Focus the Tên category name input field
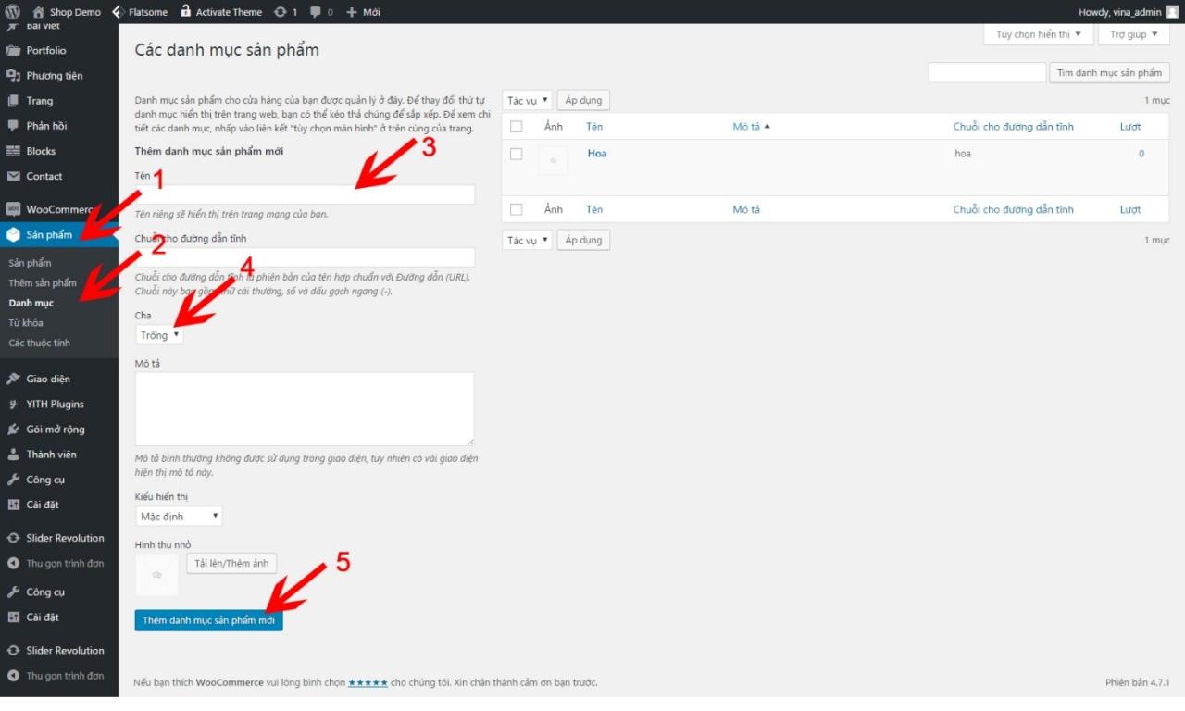 (305, 194)
